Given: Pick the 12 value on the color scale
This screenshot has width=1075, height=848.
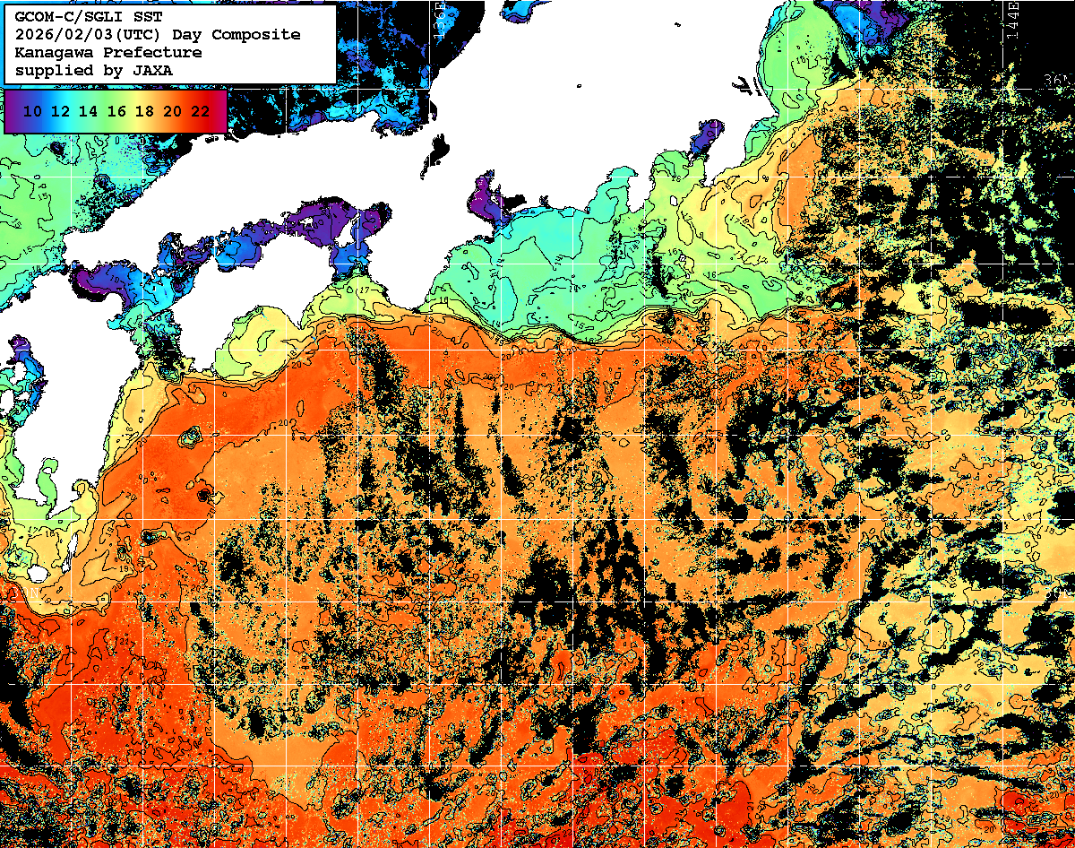Looking at the screenshot, I should click(61, 111).
